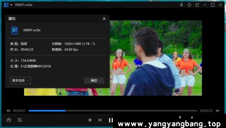
Task: Select the file name 00007.m2ts in dialog
Action: (32, 30)
